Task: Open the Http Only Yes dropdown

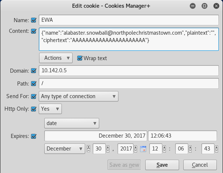Action: pos(50,109)
